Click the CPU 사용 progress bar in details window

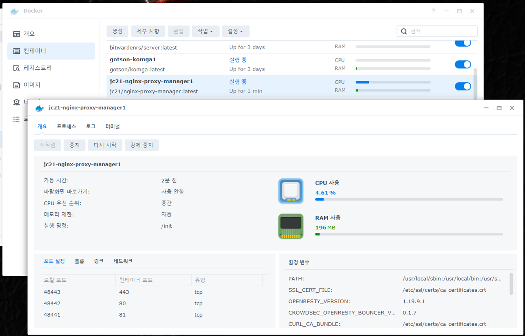pyautogui.click(x=409, y=199)
